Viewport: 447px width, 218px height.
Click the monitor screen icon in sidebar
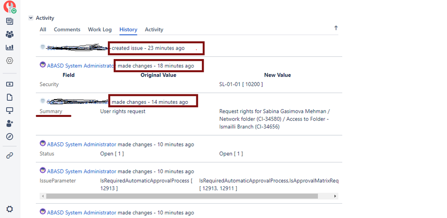point(10,111)
